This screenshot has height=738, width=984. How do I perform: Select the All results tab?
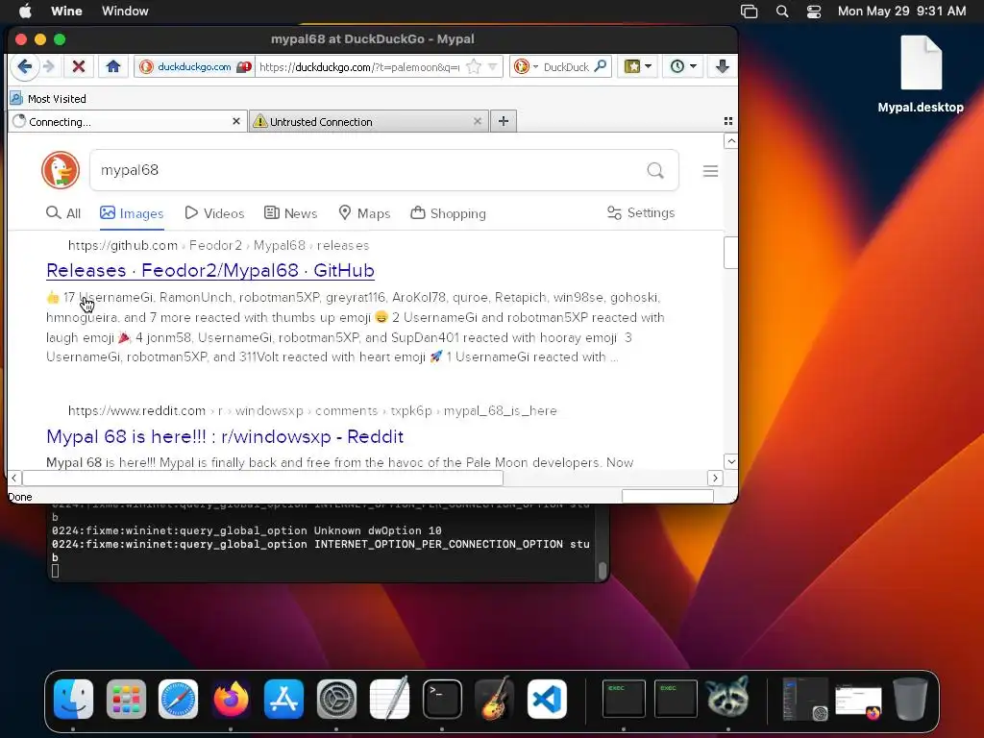pyautogui.click(x=63, y=213)
